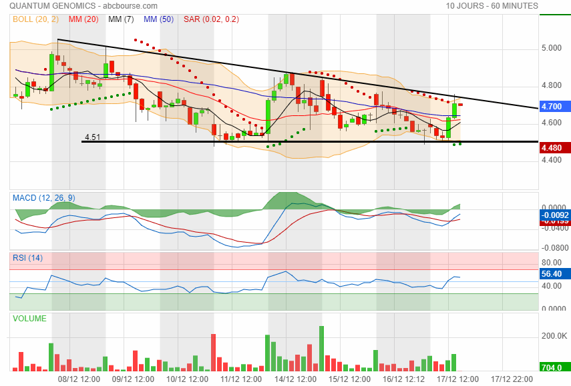
Task: Select the blue 4.700 current price tag
Action: (x=555, y=107)
